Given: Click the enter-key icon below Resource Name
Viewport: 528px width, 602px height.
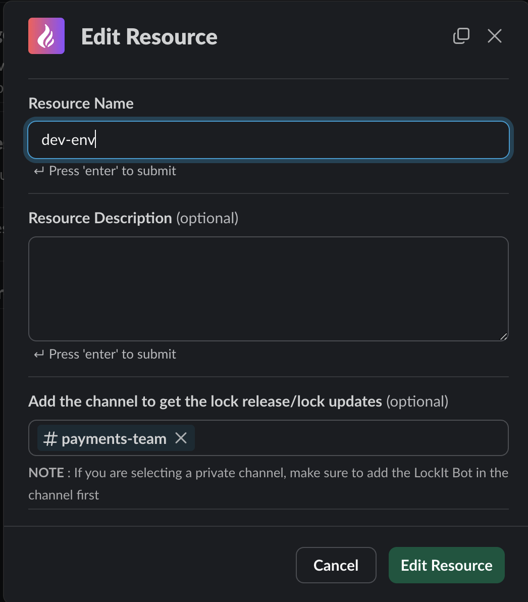Looking at the screenshot, I should click(38, 171).
